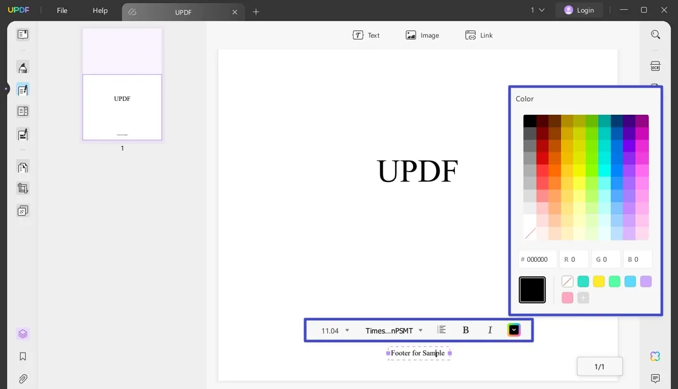Click the large black current color preview
Image resolution: width=678 pixels, height=389 pixels.
[532, 290]
